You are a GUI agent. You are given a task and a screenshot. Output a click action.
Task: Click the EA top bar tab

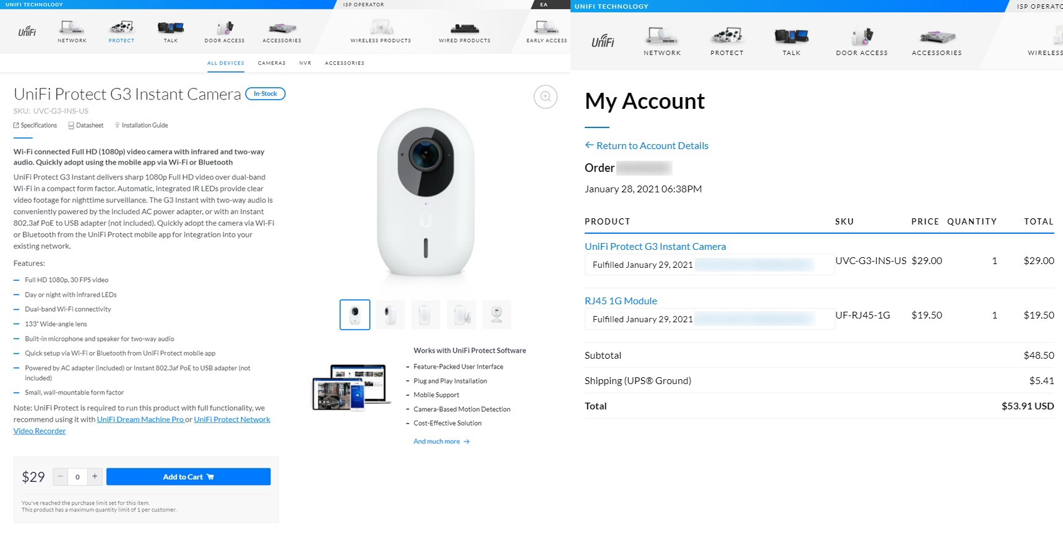point(544,4)
